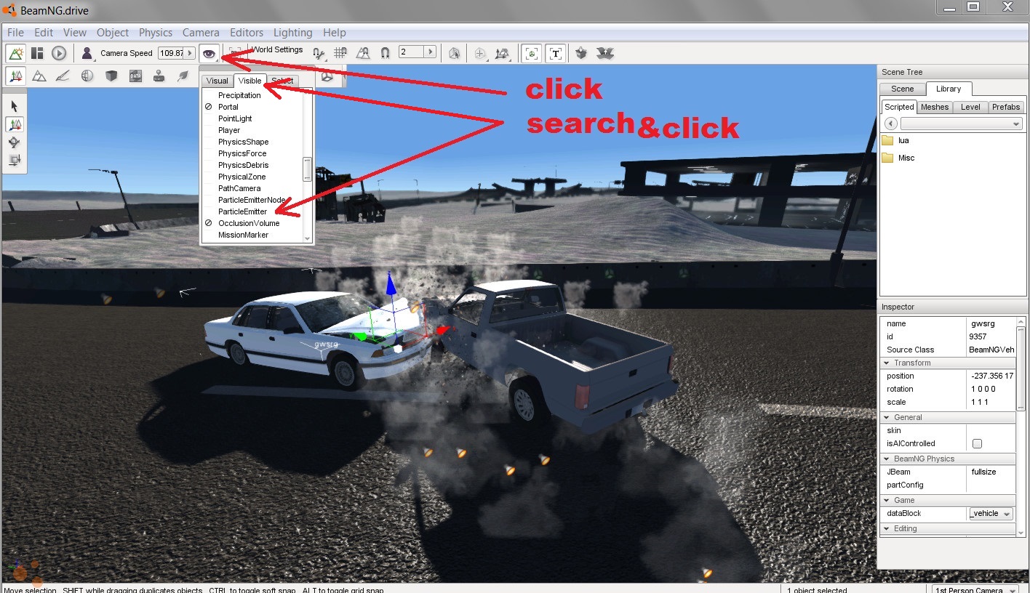
Task: Open the library folder path dropdown
Action: pyautogui.click(x=962, y=124)
